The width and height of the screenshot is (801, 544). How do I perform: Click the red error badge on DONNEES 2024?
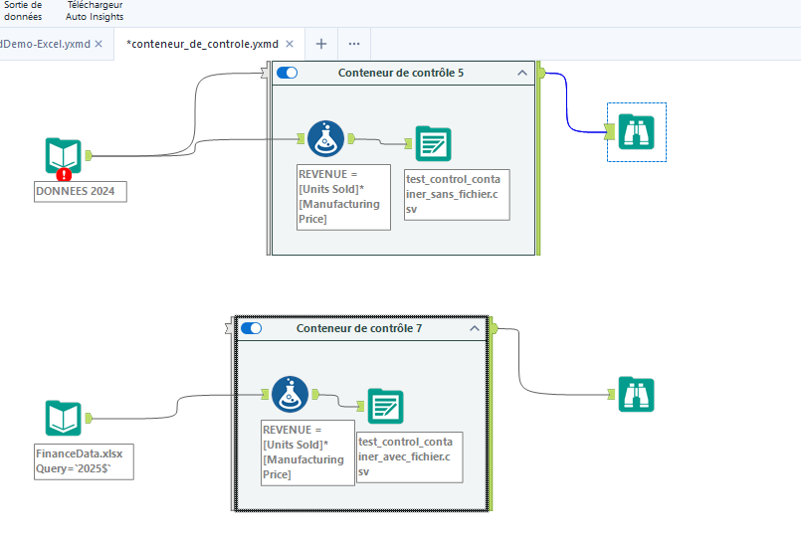point(63,174)
